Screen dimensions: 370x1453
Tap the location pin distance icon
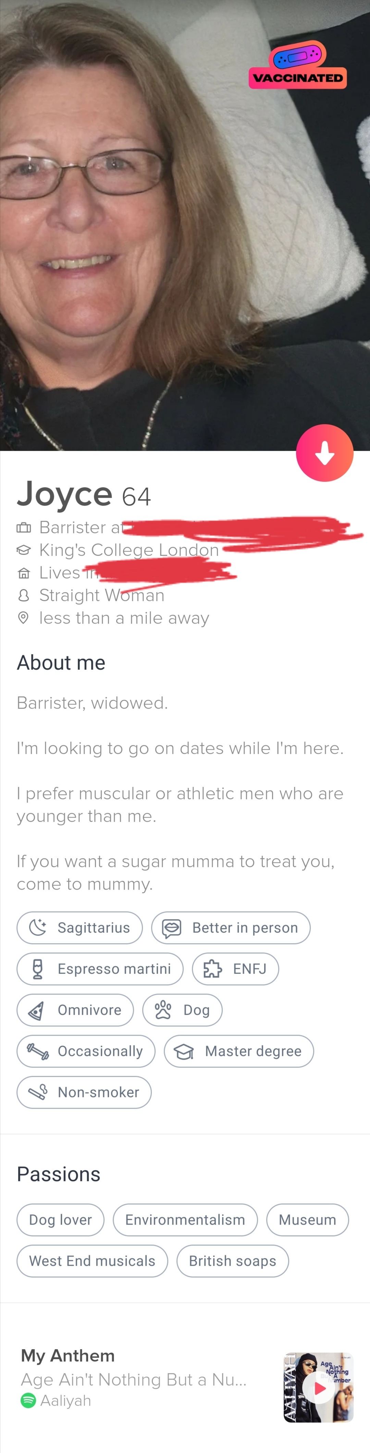24,618
